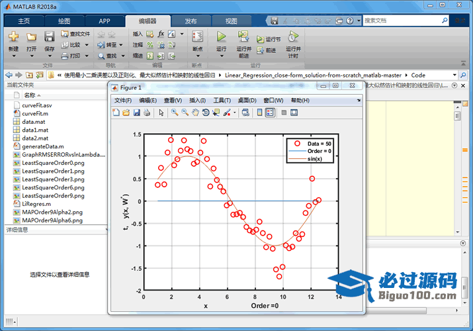Screen dimensions: 473x331
Task: Open the 文件(F) menu in Figure 1
Action: (x=123, y=100)
